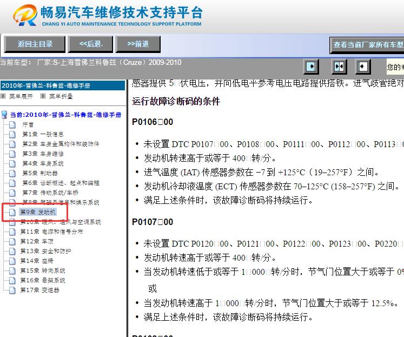The width and height of the screenshot is (404, 337).
Task: Click the page icon beside 第17章 变速器
Action: coord(12,290)
